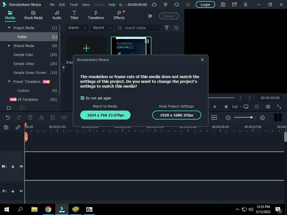Expand the Shared Media tree
This screenshot has height=215, width=287.
[x=9, y=46]
